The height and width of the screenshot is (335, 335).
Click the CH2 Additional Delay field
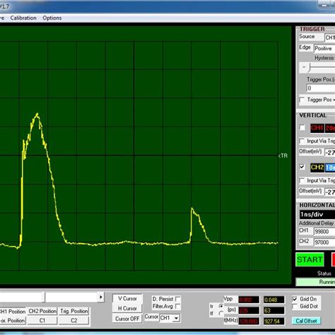point(324,242)
